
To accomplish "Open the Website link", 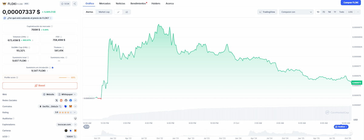I will (x=49, y=94).
